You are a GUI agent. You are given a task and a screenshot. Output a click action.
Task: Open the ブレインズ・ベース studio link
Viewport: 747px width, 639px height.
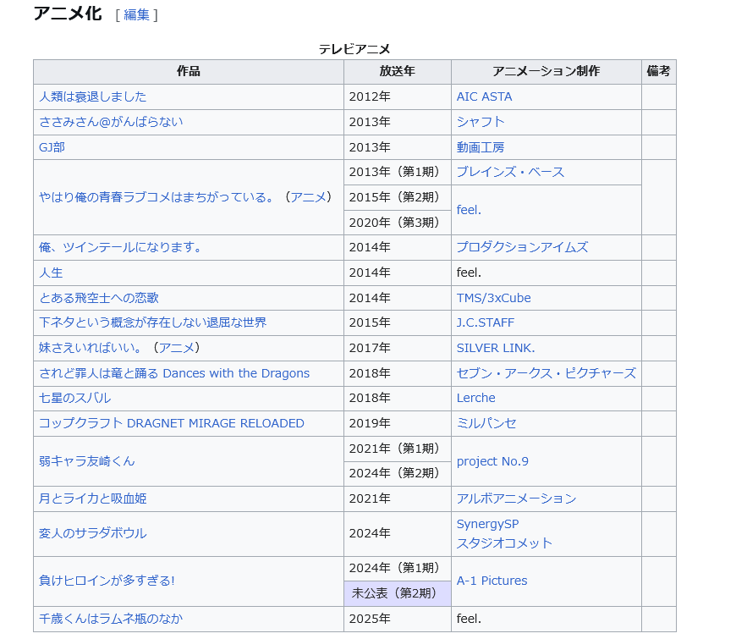(x=510, y=172)
